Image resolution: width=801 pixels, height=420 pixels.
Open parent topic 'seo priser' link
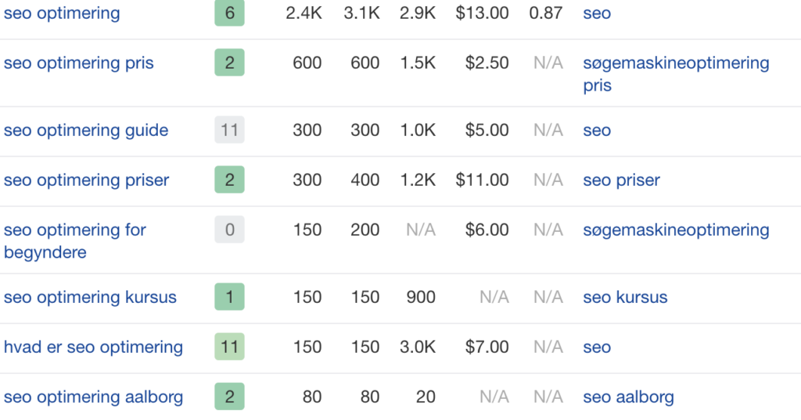click(621, 180)
